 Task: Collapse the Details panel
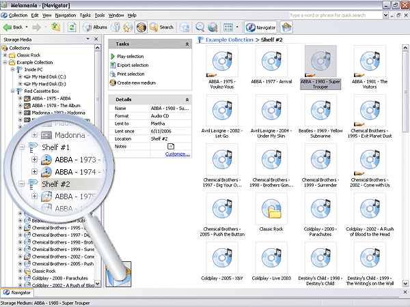187,100
